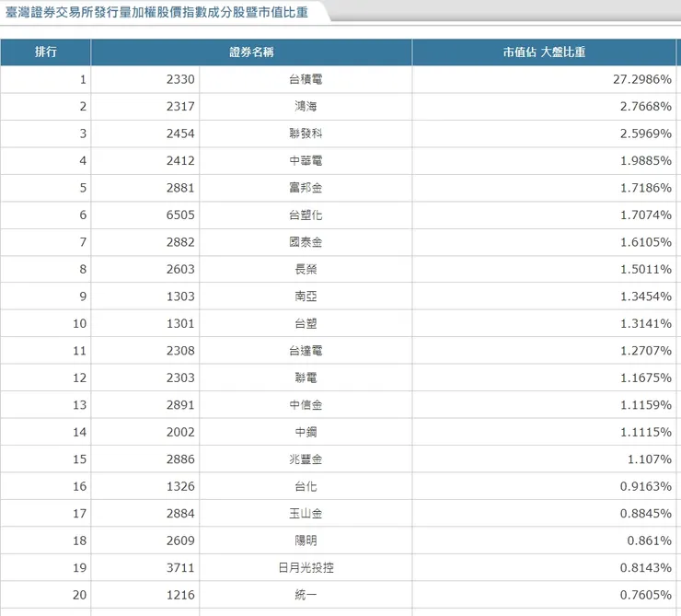This screenshot has height=616, width=681.
Task: Click stock name 統一
Action: pos(306,595)
